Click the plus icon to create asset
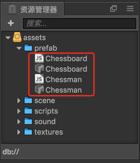 tap(11, 23)
